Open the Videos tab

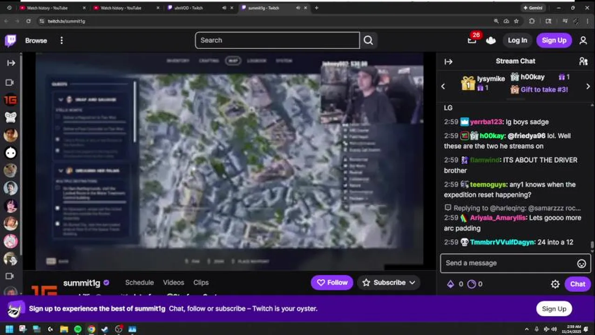[173, 282]
